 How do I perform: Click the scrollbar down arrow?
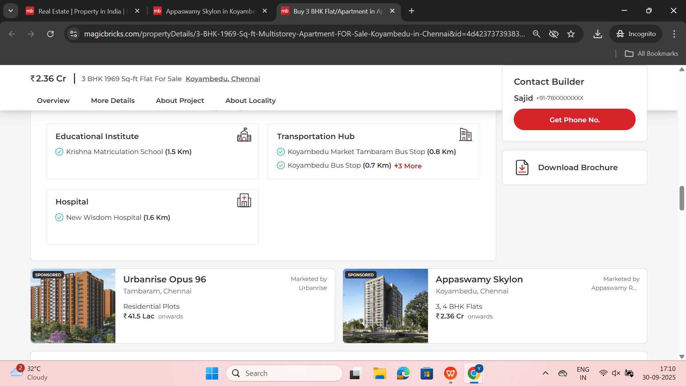(682, 357)
